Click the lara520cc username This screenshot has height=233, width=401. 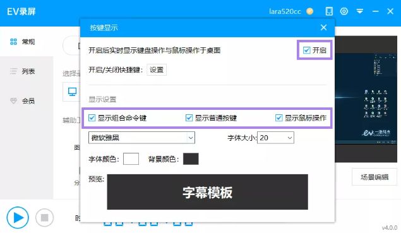point(285,11)
